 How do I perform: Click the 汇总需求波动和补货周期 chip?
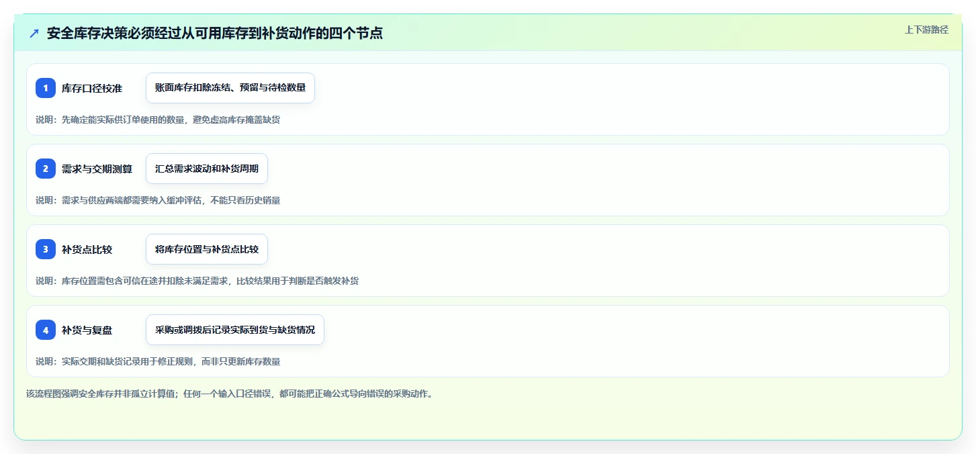tap(207, 169)
